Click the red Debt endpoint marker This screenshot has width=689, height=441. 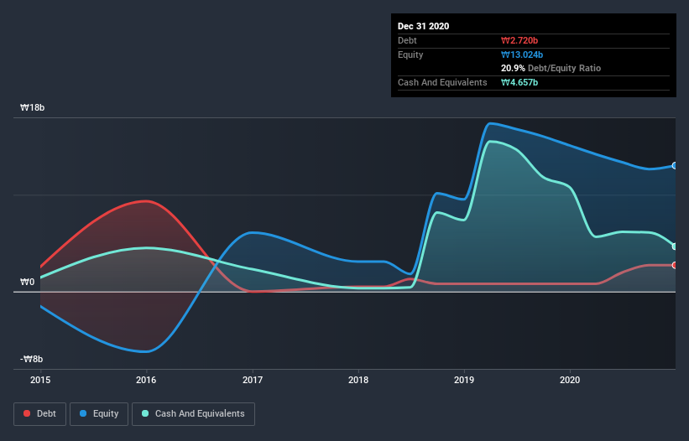(x=675, y=266)
